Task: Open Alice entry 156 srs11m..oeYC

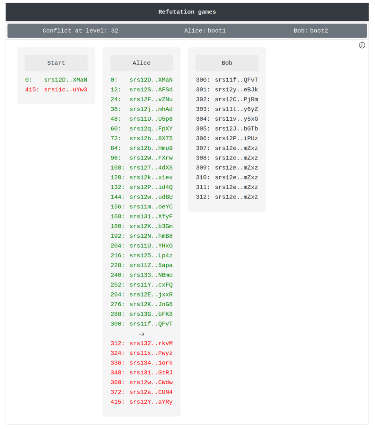Action: tap(151, 207)
